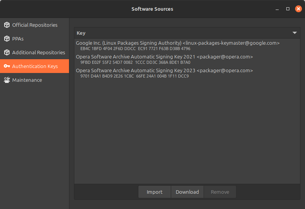Click the 9FBD E02F Opera key fingerprint
This screenshot has width=305, height=209.
tap(135, 62)
